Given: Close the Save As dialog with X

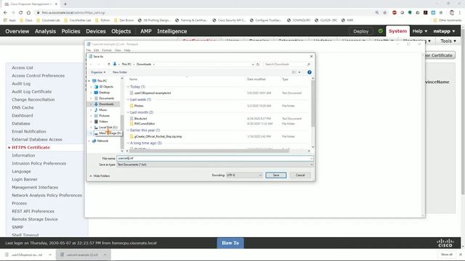Looking at the screenshot, I should tap(311, 57).
